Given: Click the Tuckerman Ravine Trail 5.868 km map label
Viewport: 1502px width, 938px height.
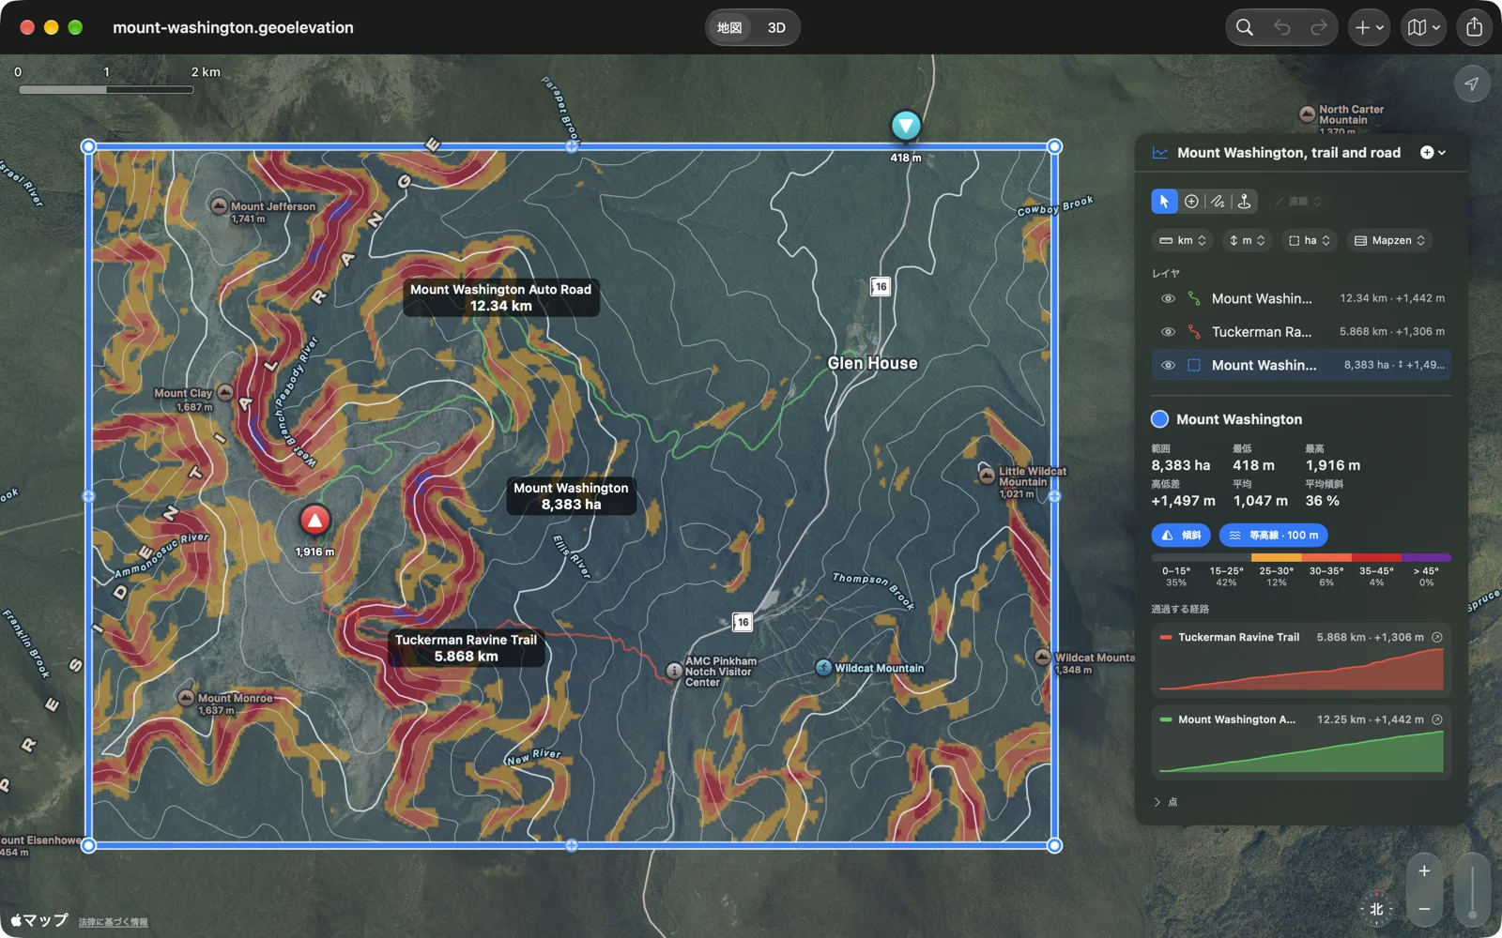Looking at the screenshot, I should pos(466,648).
